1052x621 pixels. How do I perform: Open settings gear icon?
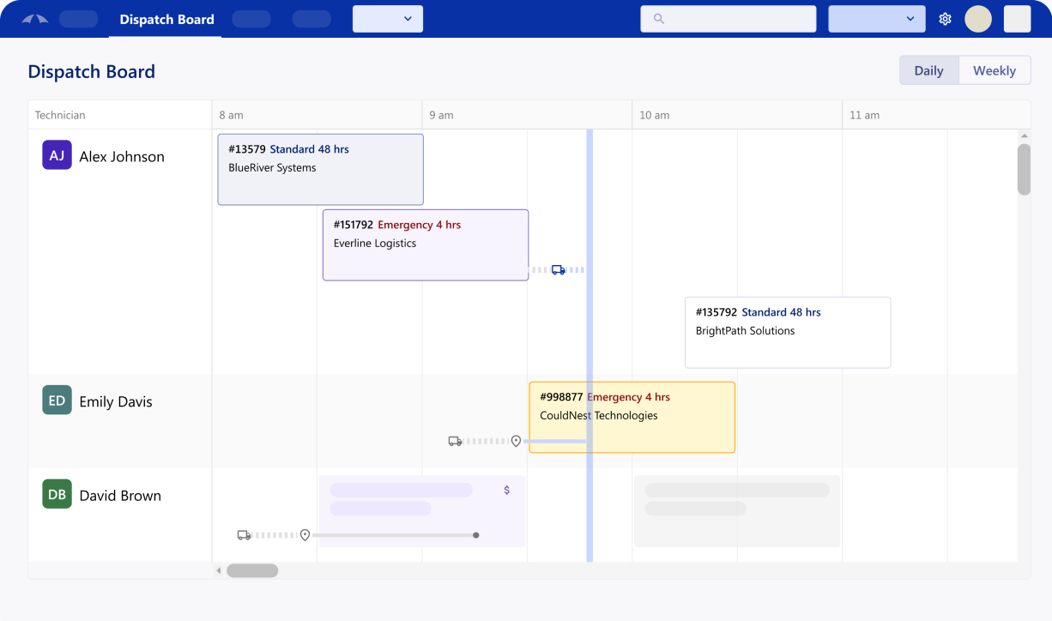(x=945, y=19)
